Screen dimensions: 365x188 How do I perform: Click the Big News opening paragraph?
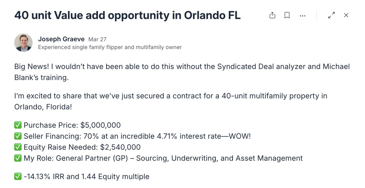pyautogui.click(x=182, y=72)
